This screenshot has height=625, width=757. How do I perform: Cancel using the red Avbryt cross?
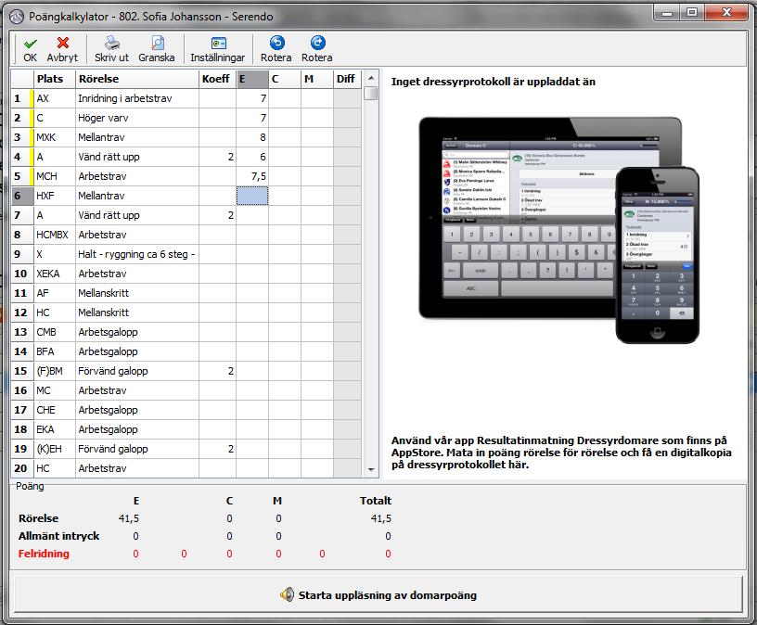(x=62, y=49)
